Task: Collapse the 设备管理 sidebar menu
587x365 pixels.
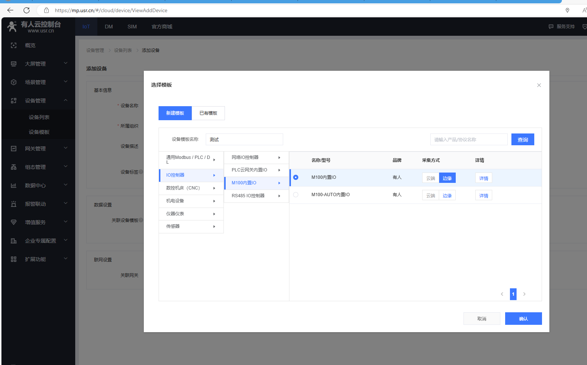Action: point(66,100)
